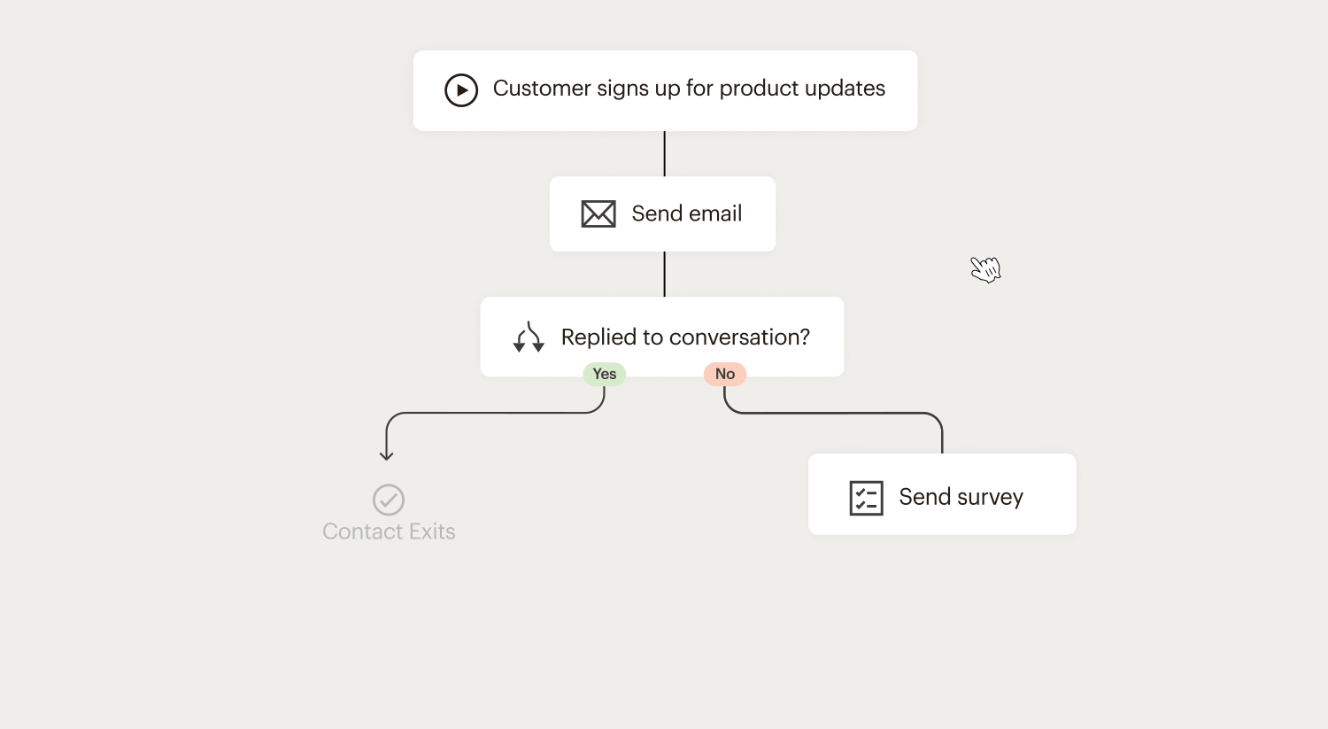Select the green Yes branch label
Viewport: 1328px width, 729px height.
605,374
